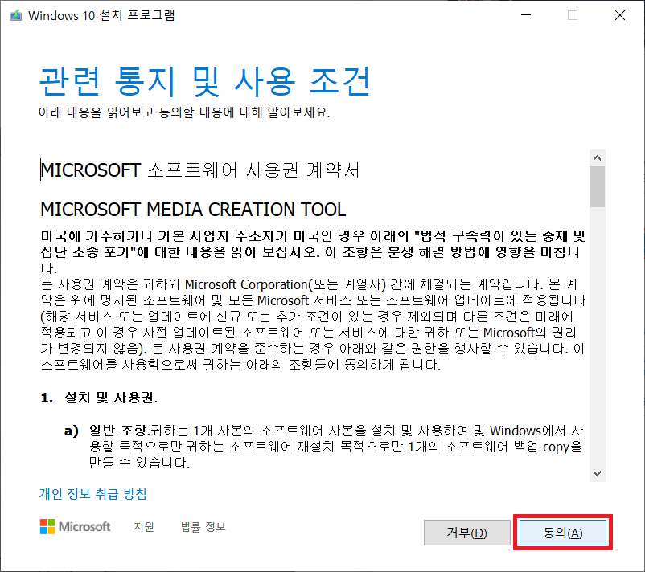Open the 법률 정보 legal link

pyautogui.click(x=203, y=526)
